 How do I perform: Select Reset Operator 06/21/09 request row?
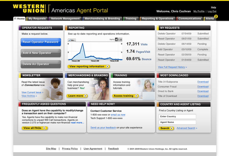[183, 39]
